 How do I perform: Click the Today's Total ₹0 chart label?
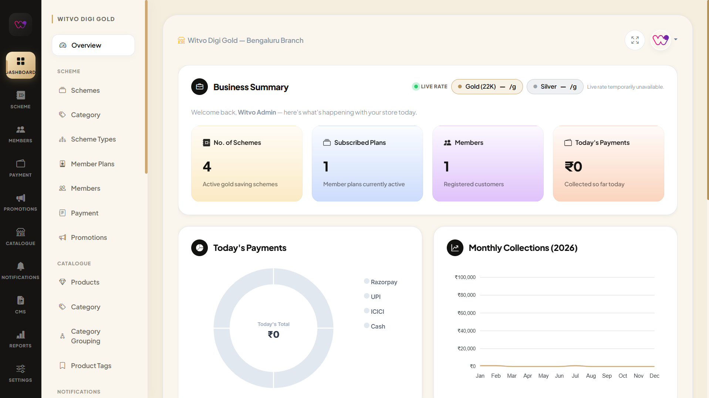click(273, 330)
